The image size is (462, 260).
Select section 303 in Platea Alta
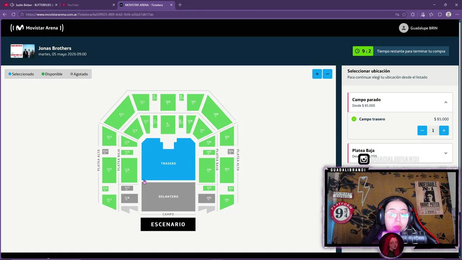point(227,170)
